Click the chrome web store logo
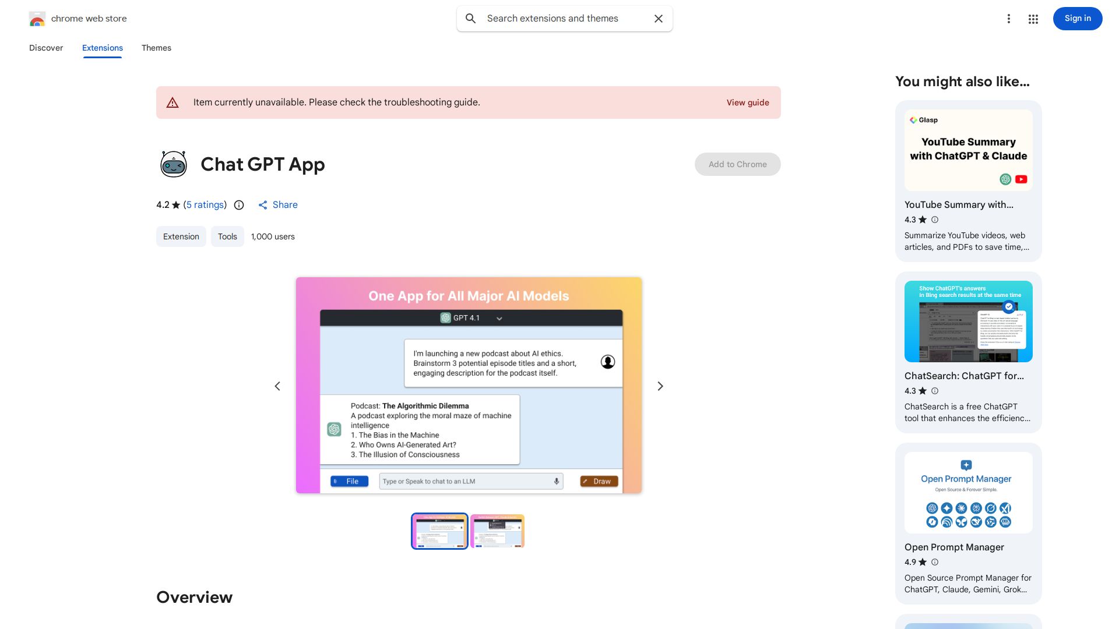This screenshot has height=629, width=1119. point(37,19)
